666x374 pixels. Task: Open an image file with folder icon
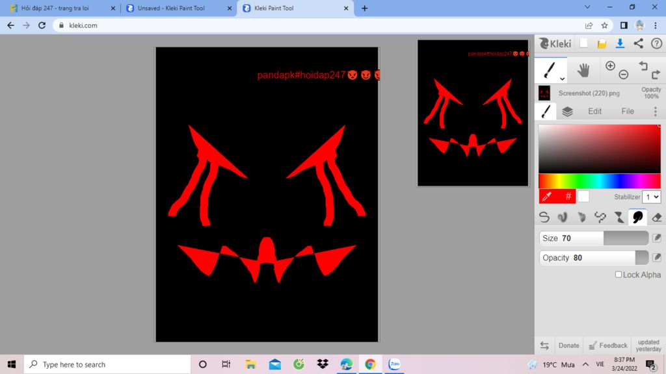pyautogui.click(x=602, y=44)
